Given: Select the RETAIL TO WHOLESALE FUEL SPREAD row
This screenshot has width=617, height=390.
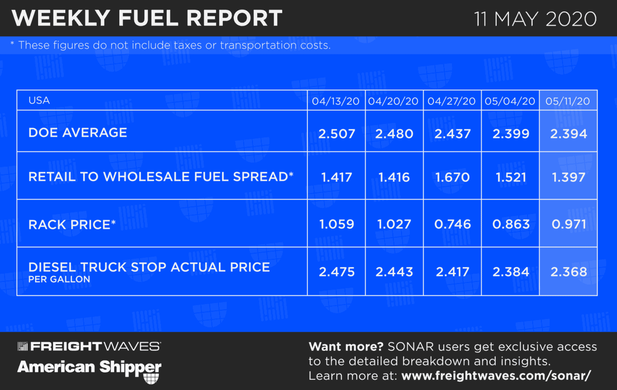Looking at the screenshot, I should tap(161, 176).
